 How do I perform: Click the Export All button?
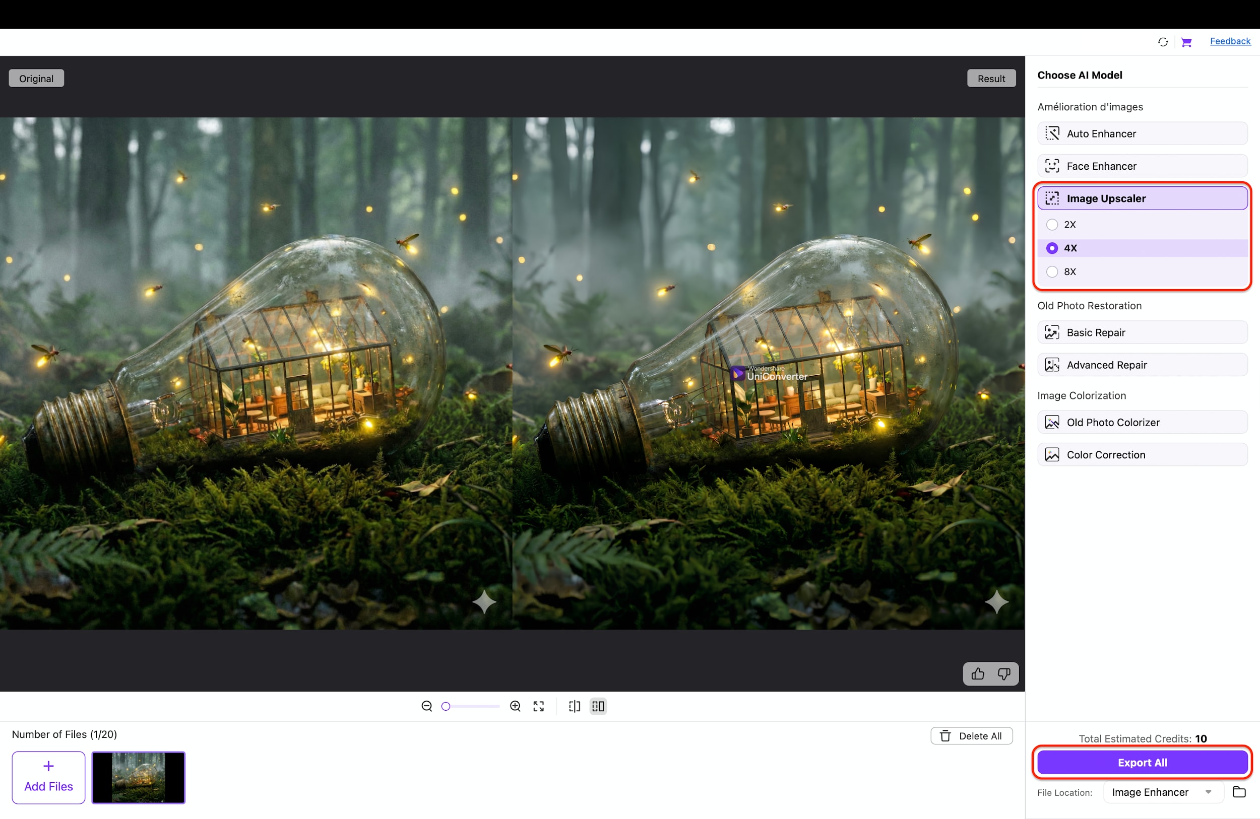1142,763
